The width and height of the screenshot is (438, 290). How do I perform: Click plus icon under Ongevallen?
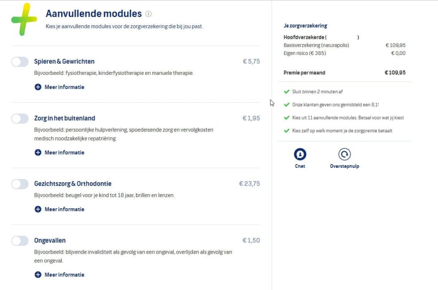[38, 275]
